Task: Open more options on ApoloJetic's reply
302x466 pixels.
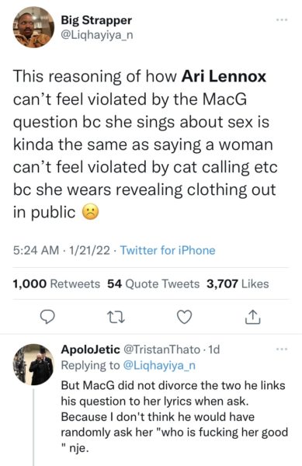Action: 282,349
